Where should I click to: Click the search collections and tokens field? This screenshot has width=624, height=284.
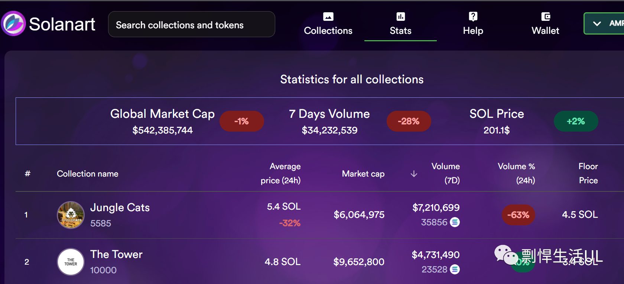click(x=192, y=24)
